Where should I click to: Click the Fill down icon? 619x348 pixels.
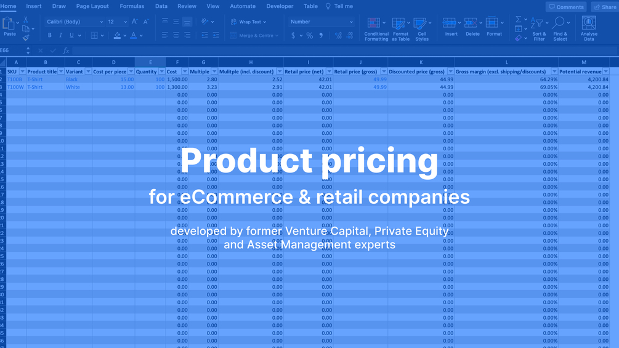(x=519, y=28)
